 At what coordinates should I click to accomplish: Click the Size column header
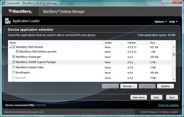point(160,43)
